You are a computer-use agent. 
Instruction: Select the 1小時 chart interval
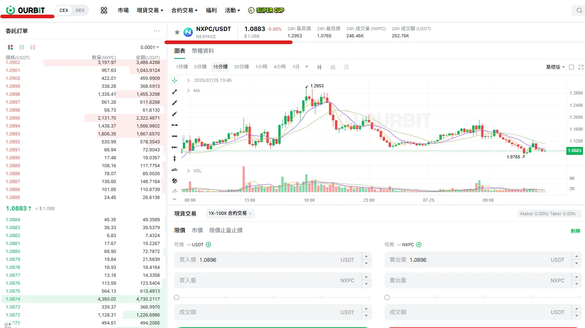click(x=261, y=67)
